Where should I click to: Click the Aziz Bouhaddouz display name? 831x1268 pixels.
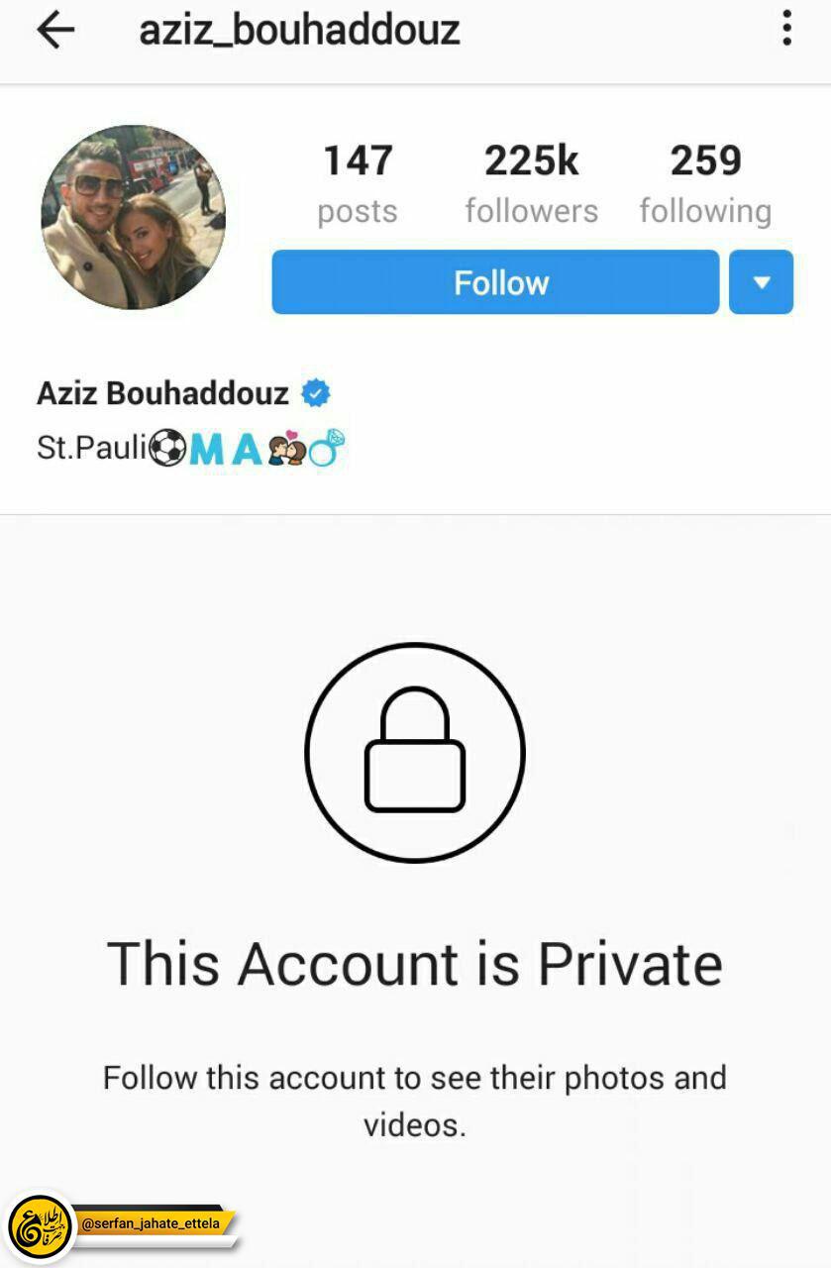click(162, 393)
